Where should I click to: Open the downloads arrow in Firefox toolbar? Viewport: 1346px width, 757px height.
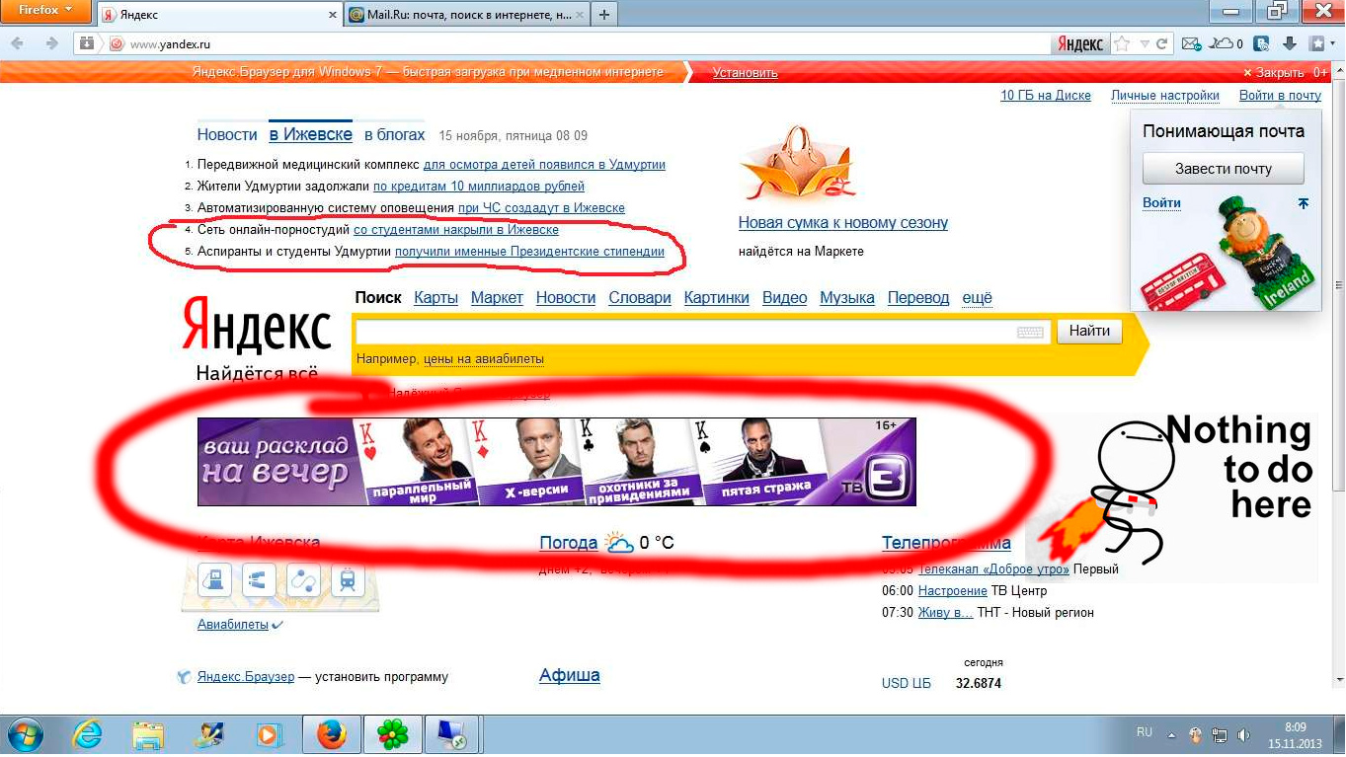pos(1289,43)
